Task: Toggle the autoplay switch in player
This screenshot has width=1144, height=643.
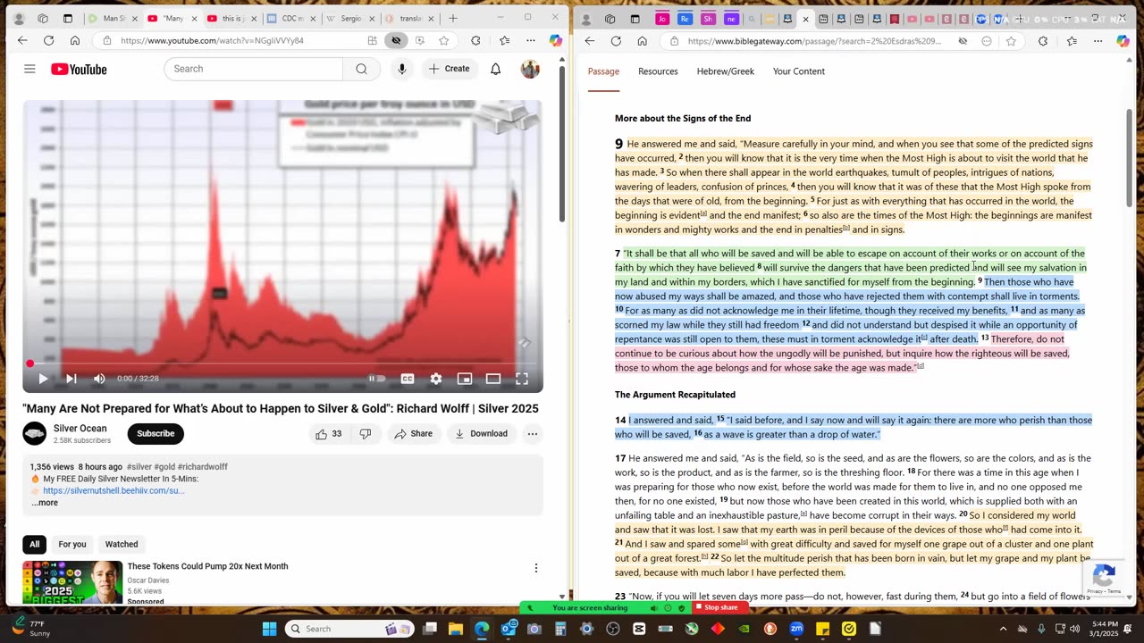Action: pos(377,379)
